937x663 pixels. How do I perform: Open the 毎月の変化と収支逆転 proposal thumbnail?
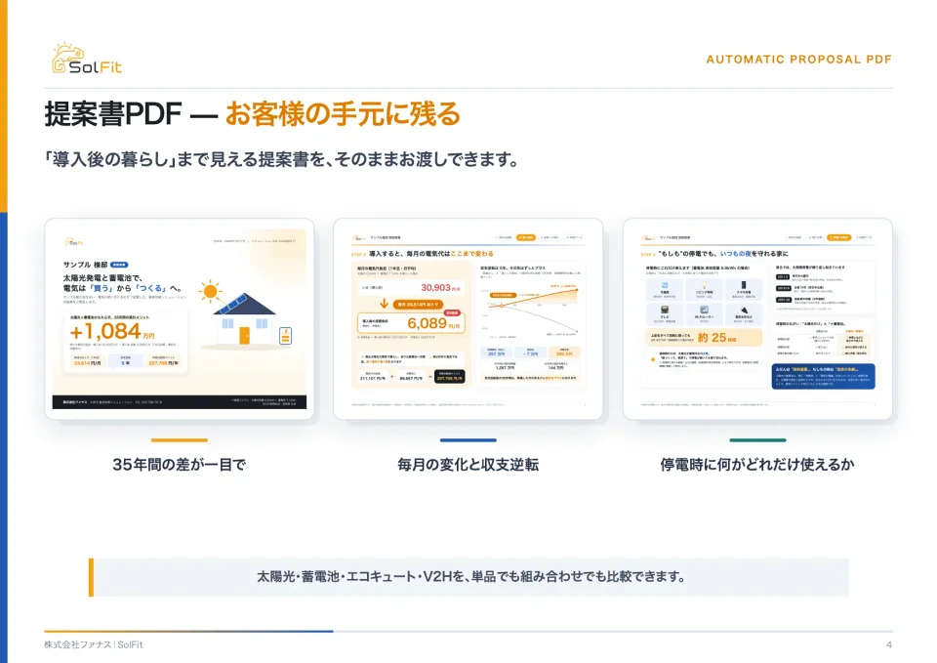point(468,318)
